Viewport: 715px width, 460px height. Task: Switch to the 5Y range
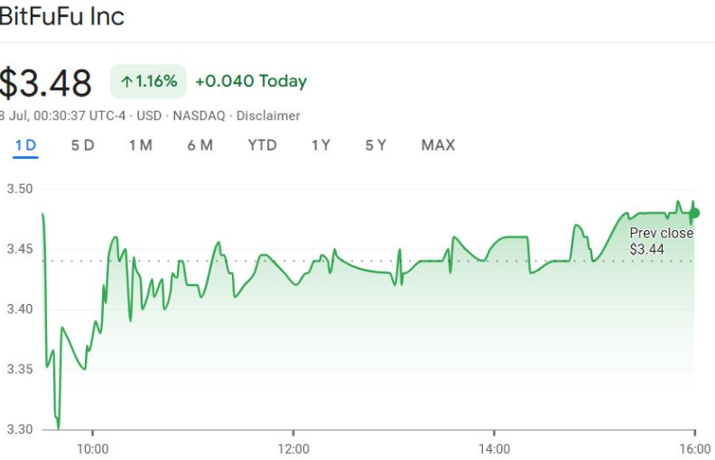tap(376, 145)
